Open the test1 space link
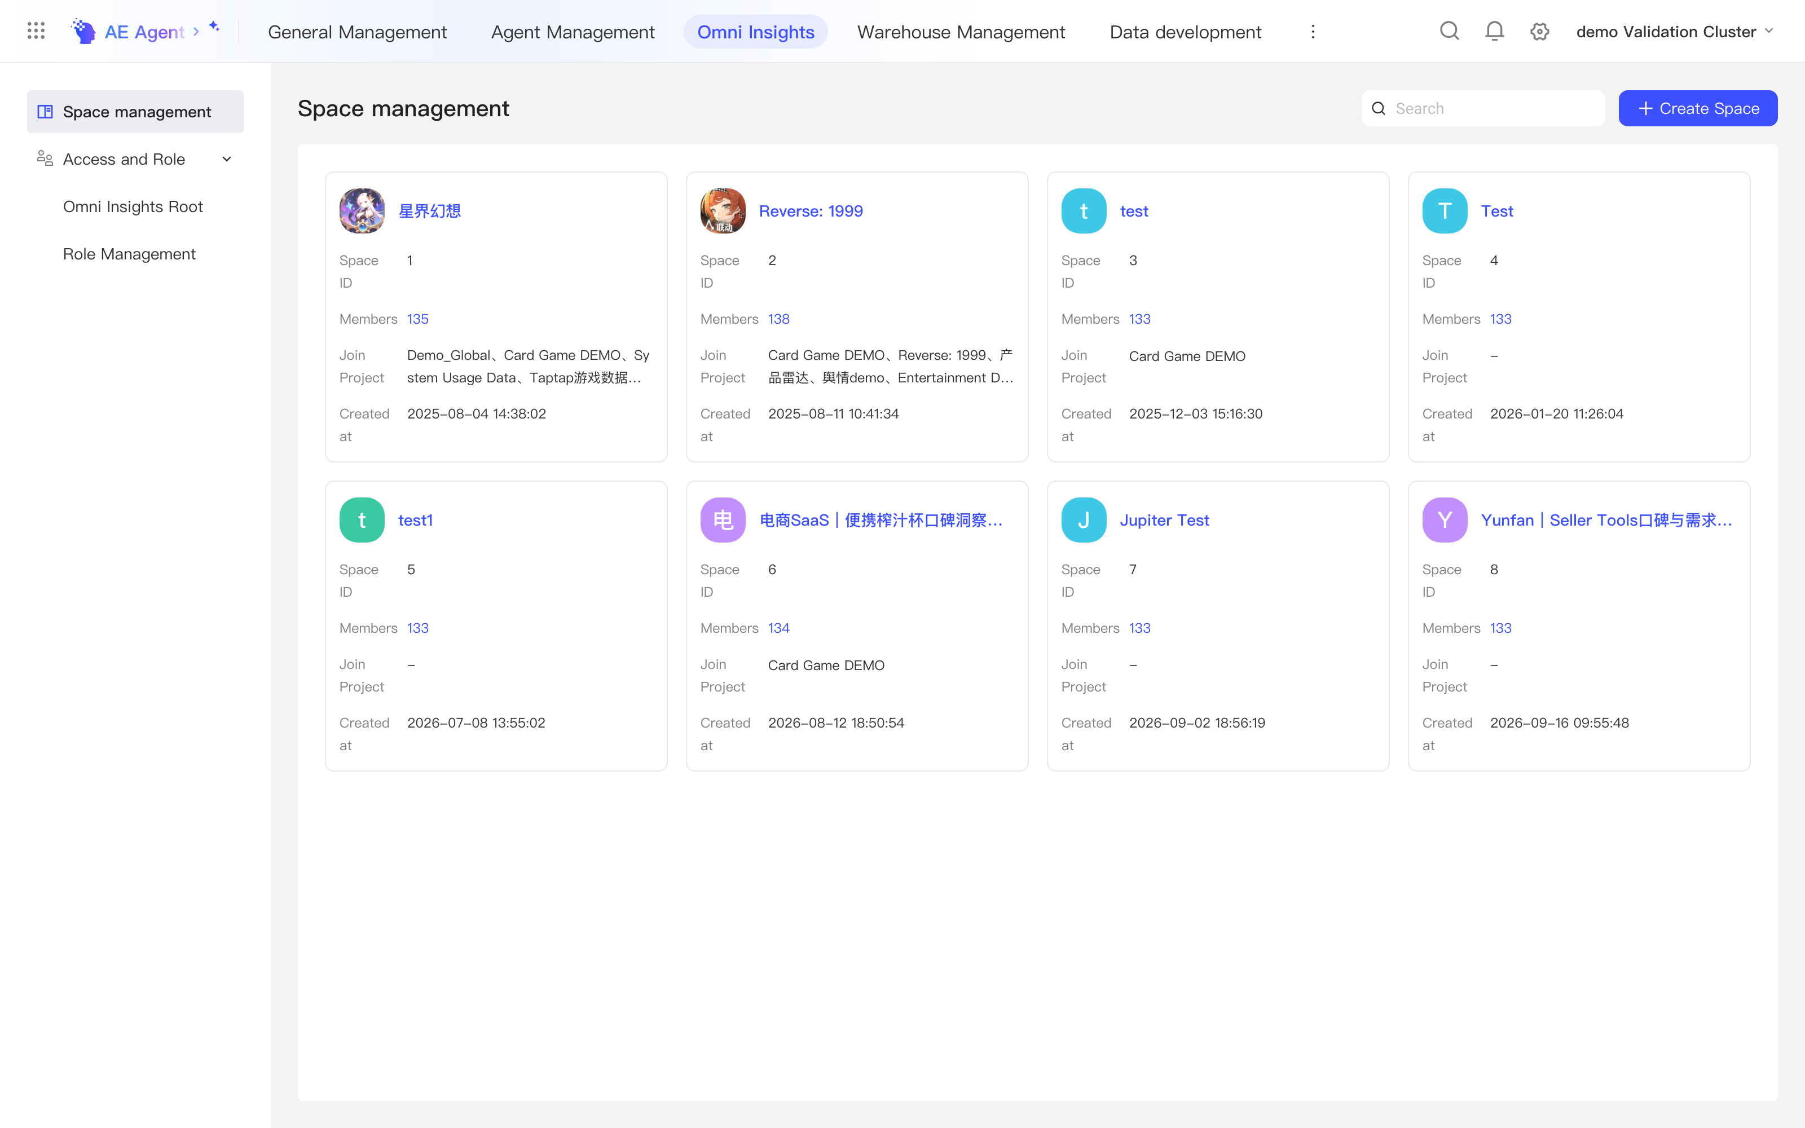Screen dimensions: 1805x1128 [x=416, y=520]
